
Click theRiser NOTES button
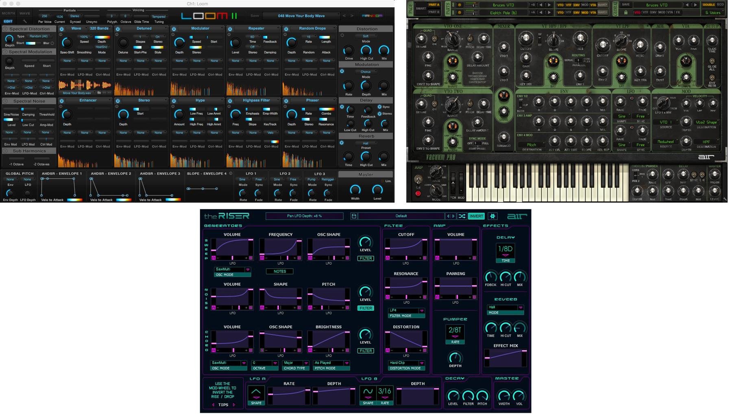click(280, 271)
